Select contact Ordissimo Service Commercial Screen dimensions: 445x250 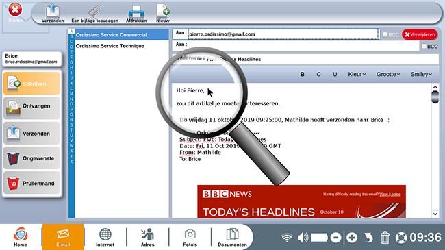[x=122, y=35]
